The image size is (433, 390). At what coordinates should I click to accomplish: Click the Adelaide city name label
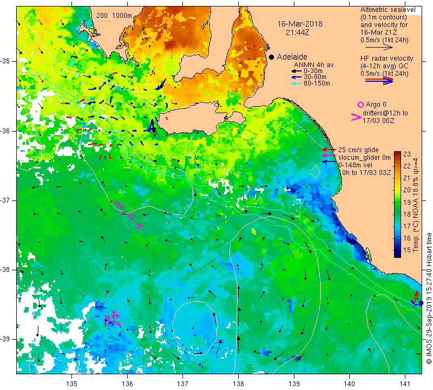click(292, 57)
